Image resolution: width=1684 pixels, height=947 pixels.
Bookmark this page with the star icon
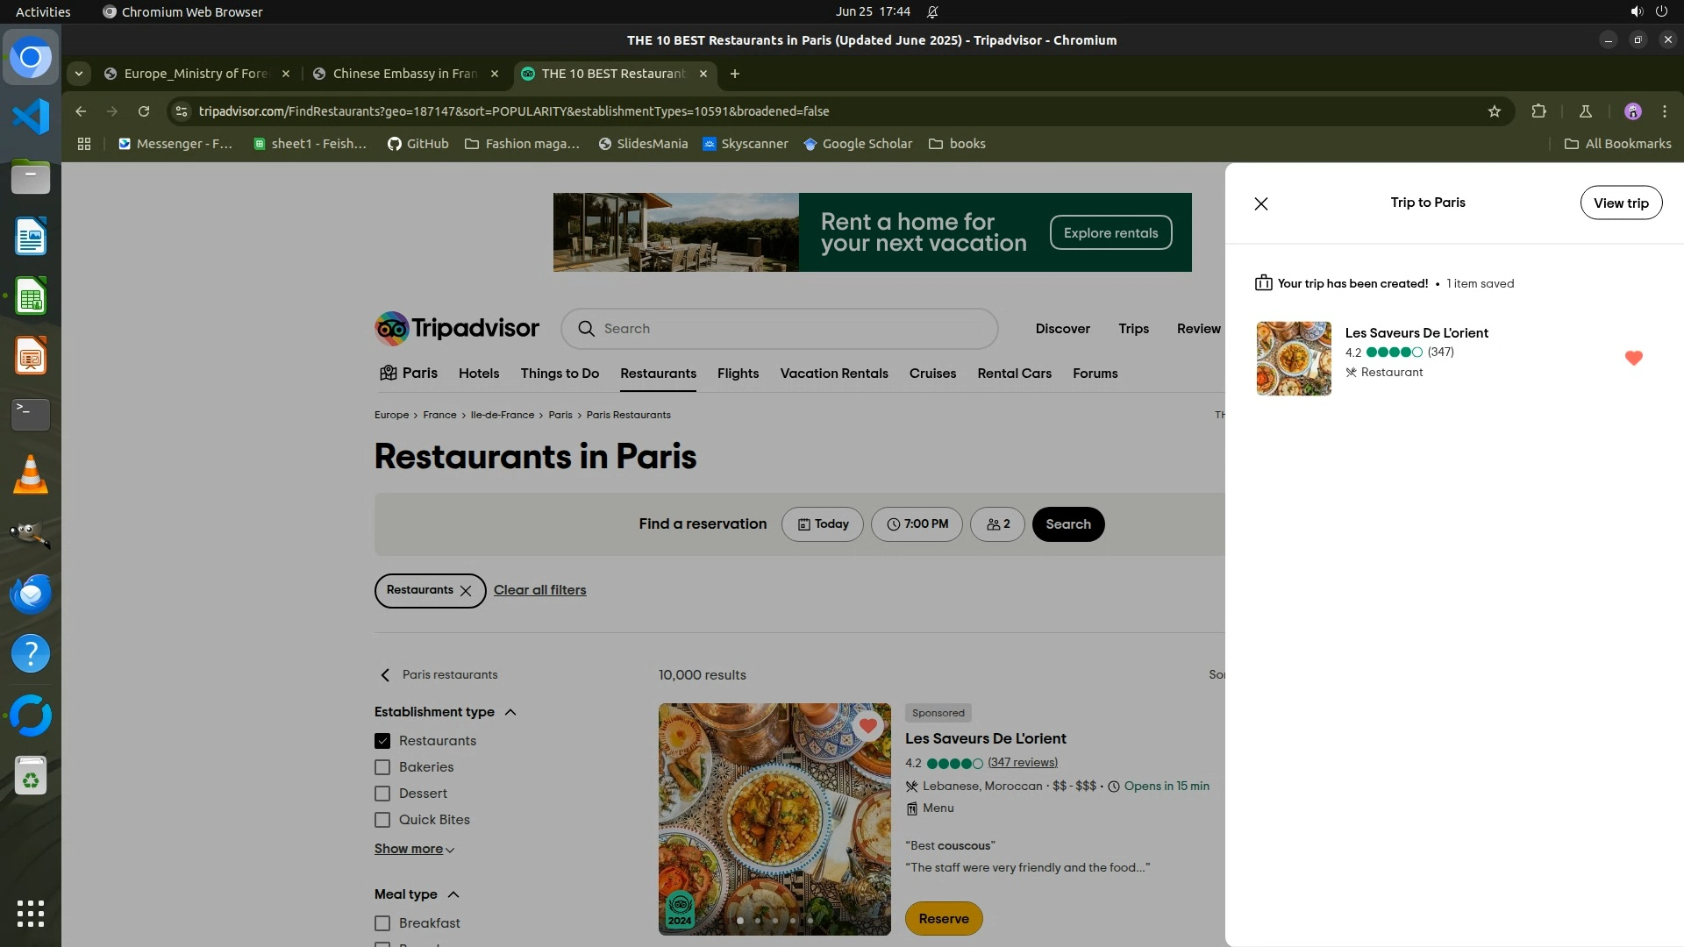pyautogui.click(x=1495, y=111)
